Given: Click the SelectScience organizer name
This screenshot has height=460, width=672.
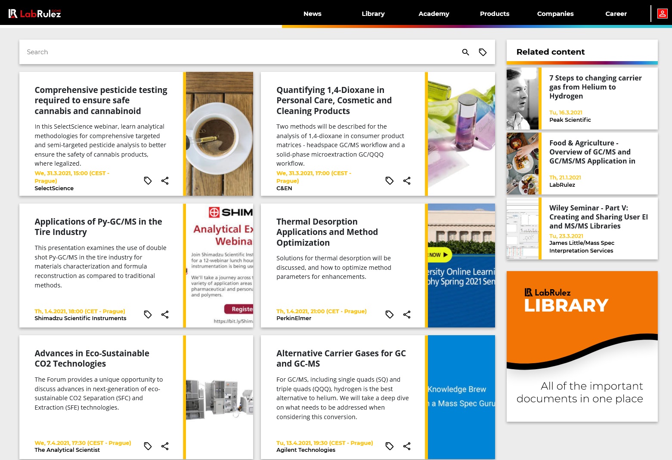Looking at the screenshot, I should pos(54,188).
